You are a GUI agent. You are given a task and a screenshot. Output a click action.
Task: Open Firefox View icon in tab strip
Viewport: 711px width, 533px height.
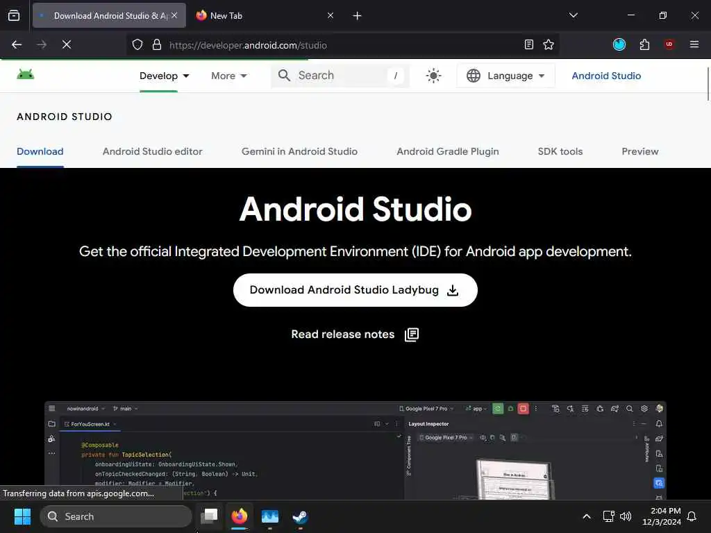tap(14, 15)
